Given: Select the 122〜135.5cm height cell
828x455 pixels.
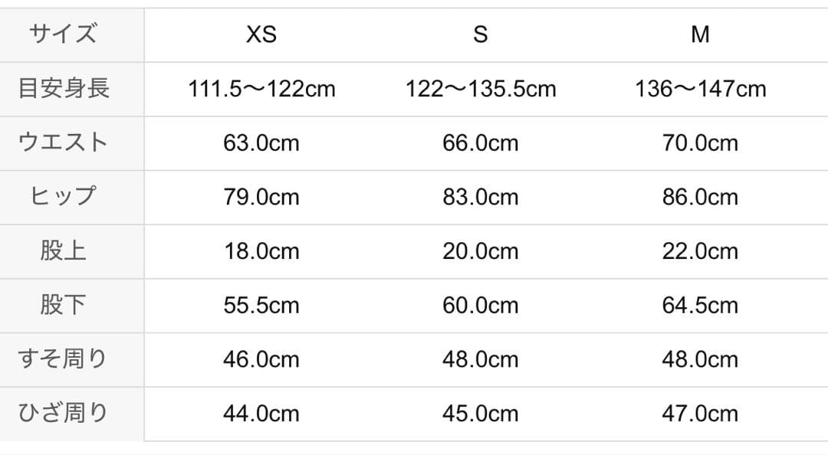Looking at the screenshot, I should 481,89.
